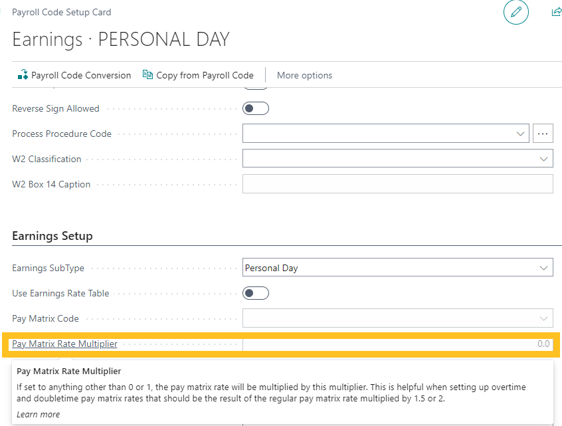Click the share icon at top right

pos(556,13)
